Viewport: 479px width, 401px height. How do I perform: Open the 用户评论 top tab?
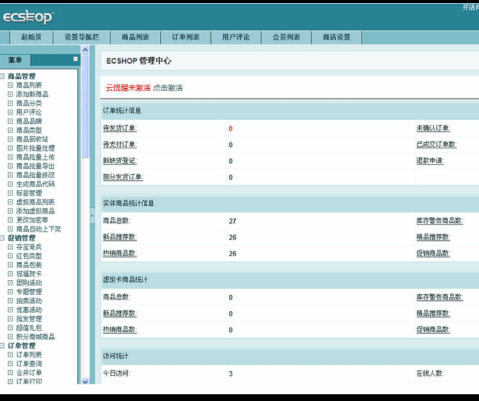(x=236, y=37)
